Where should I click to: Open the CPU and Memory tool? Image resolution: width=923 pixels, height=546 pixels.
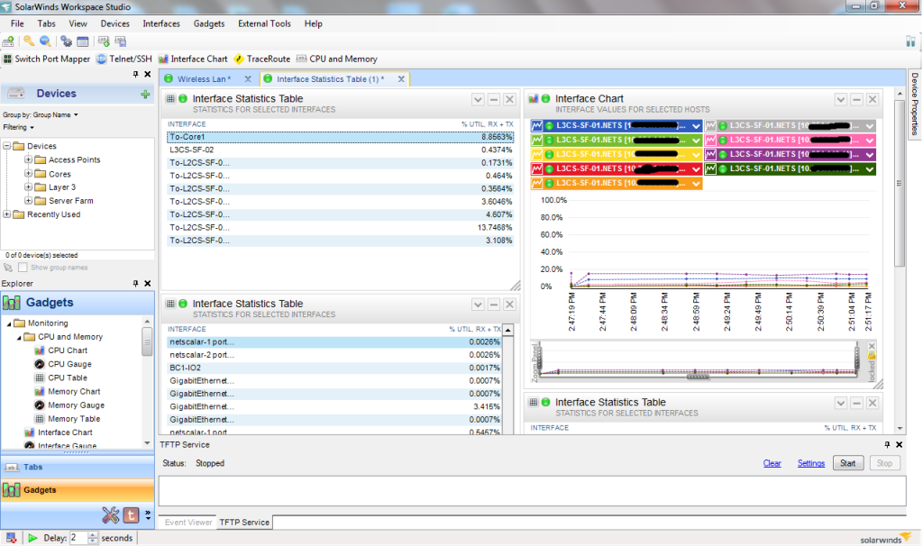pyautogui.click(x=337, y=59)
